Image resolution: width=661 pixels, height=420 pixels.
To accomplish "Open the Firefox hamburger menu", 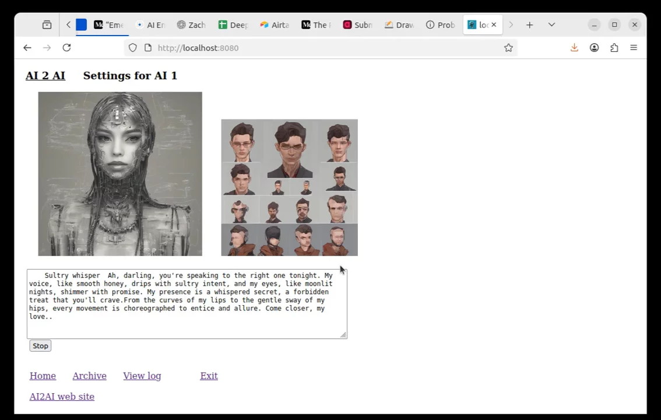I will (x=634, y=48).
